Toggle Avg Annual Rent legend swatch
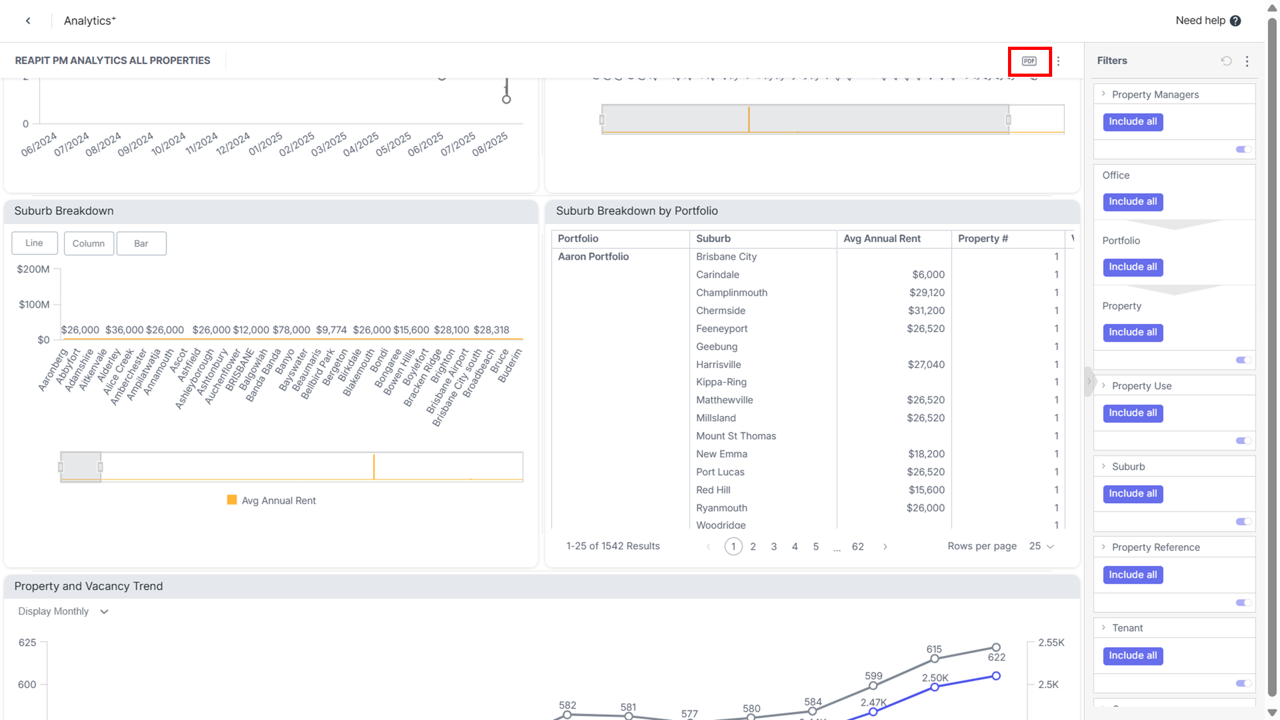This screenshot has width=1280, height=720. 232,500
